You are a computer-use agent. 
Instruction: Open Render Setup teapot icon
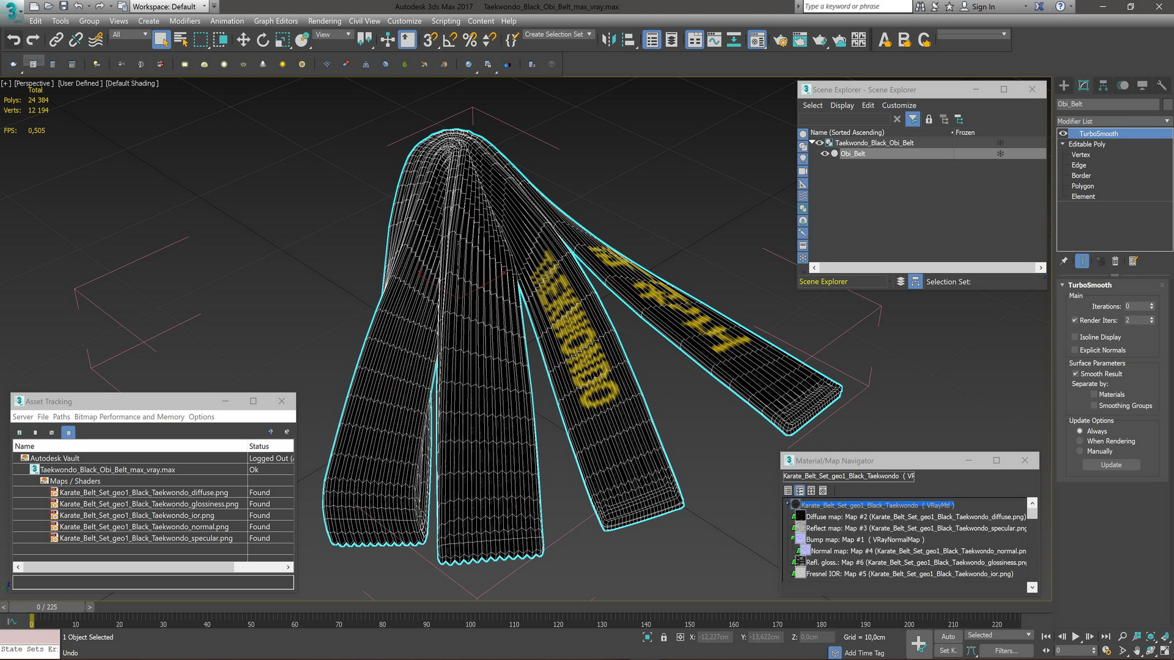pyautogui.click(x=780, y=40)
